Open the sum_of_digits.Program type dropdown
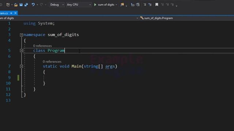The height and width of the screenshot is (131, 234). (x=186, y=18)
